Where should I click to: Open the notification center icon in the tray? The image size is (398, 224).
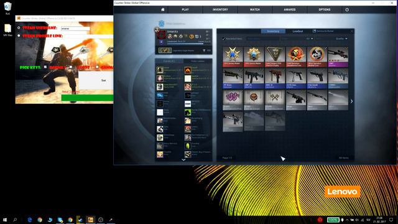391,220
